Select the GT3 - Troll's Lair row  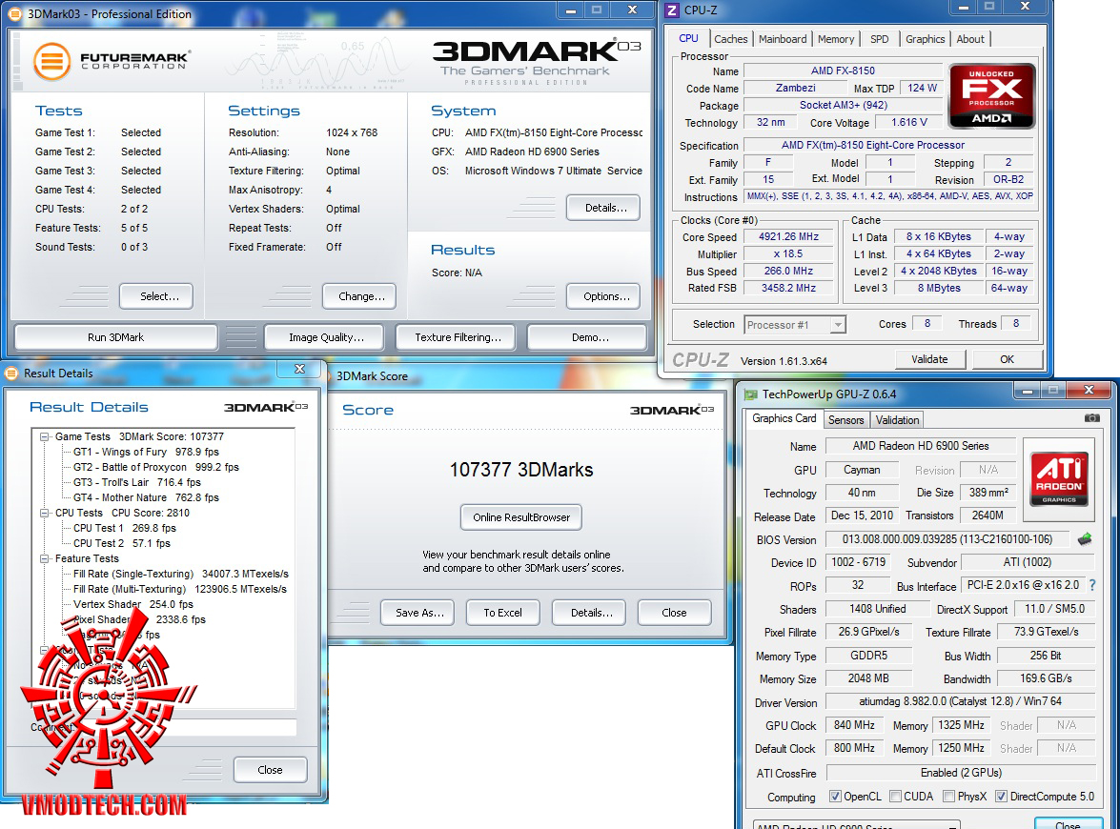137,482
